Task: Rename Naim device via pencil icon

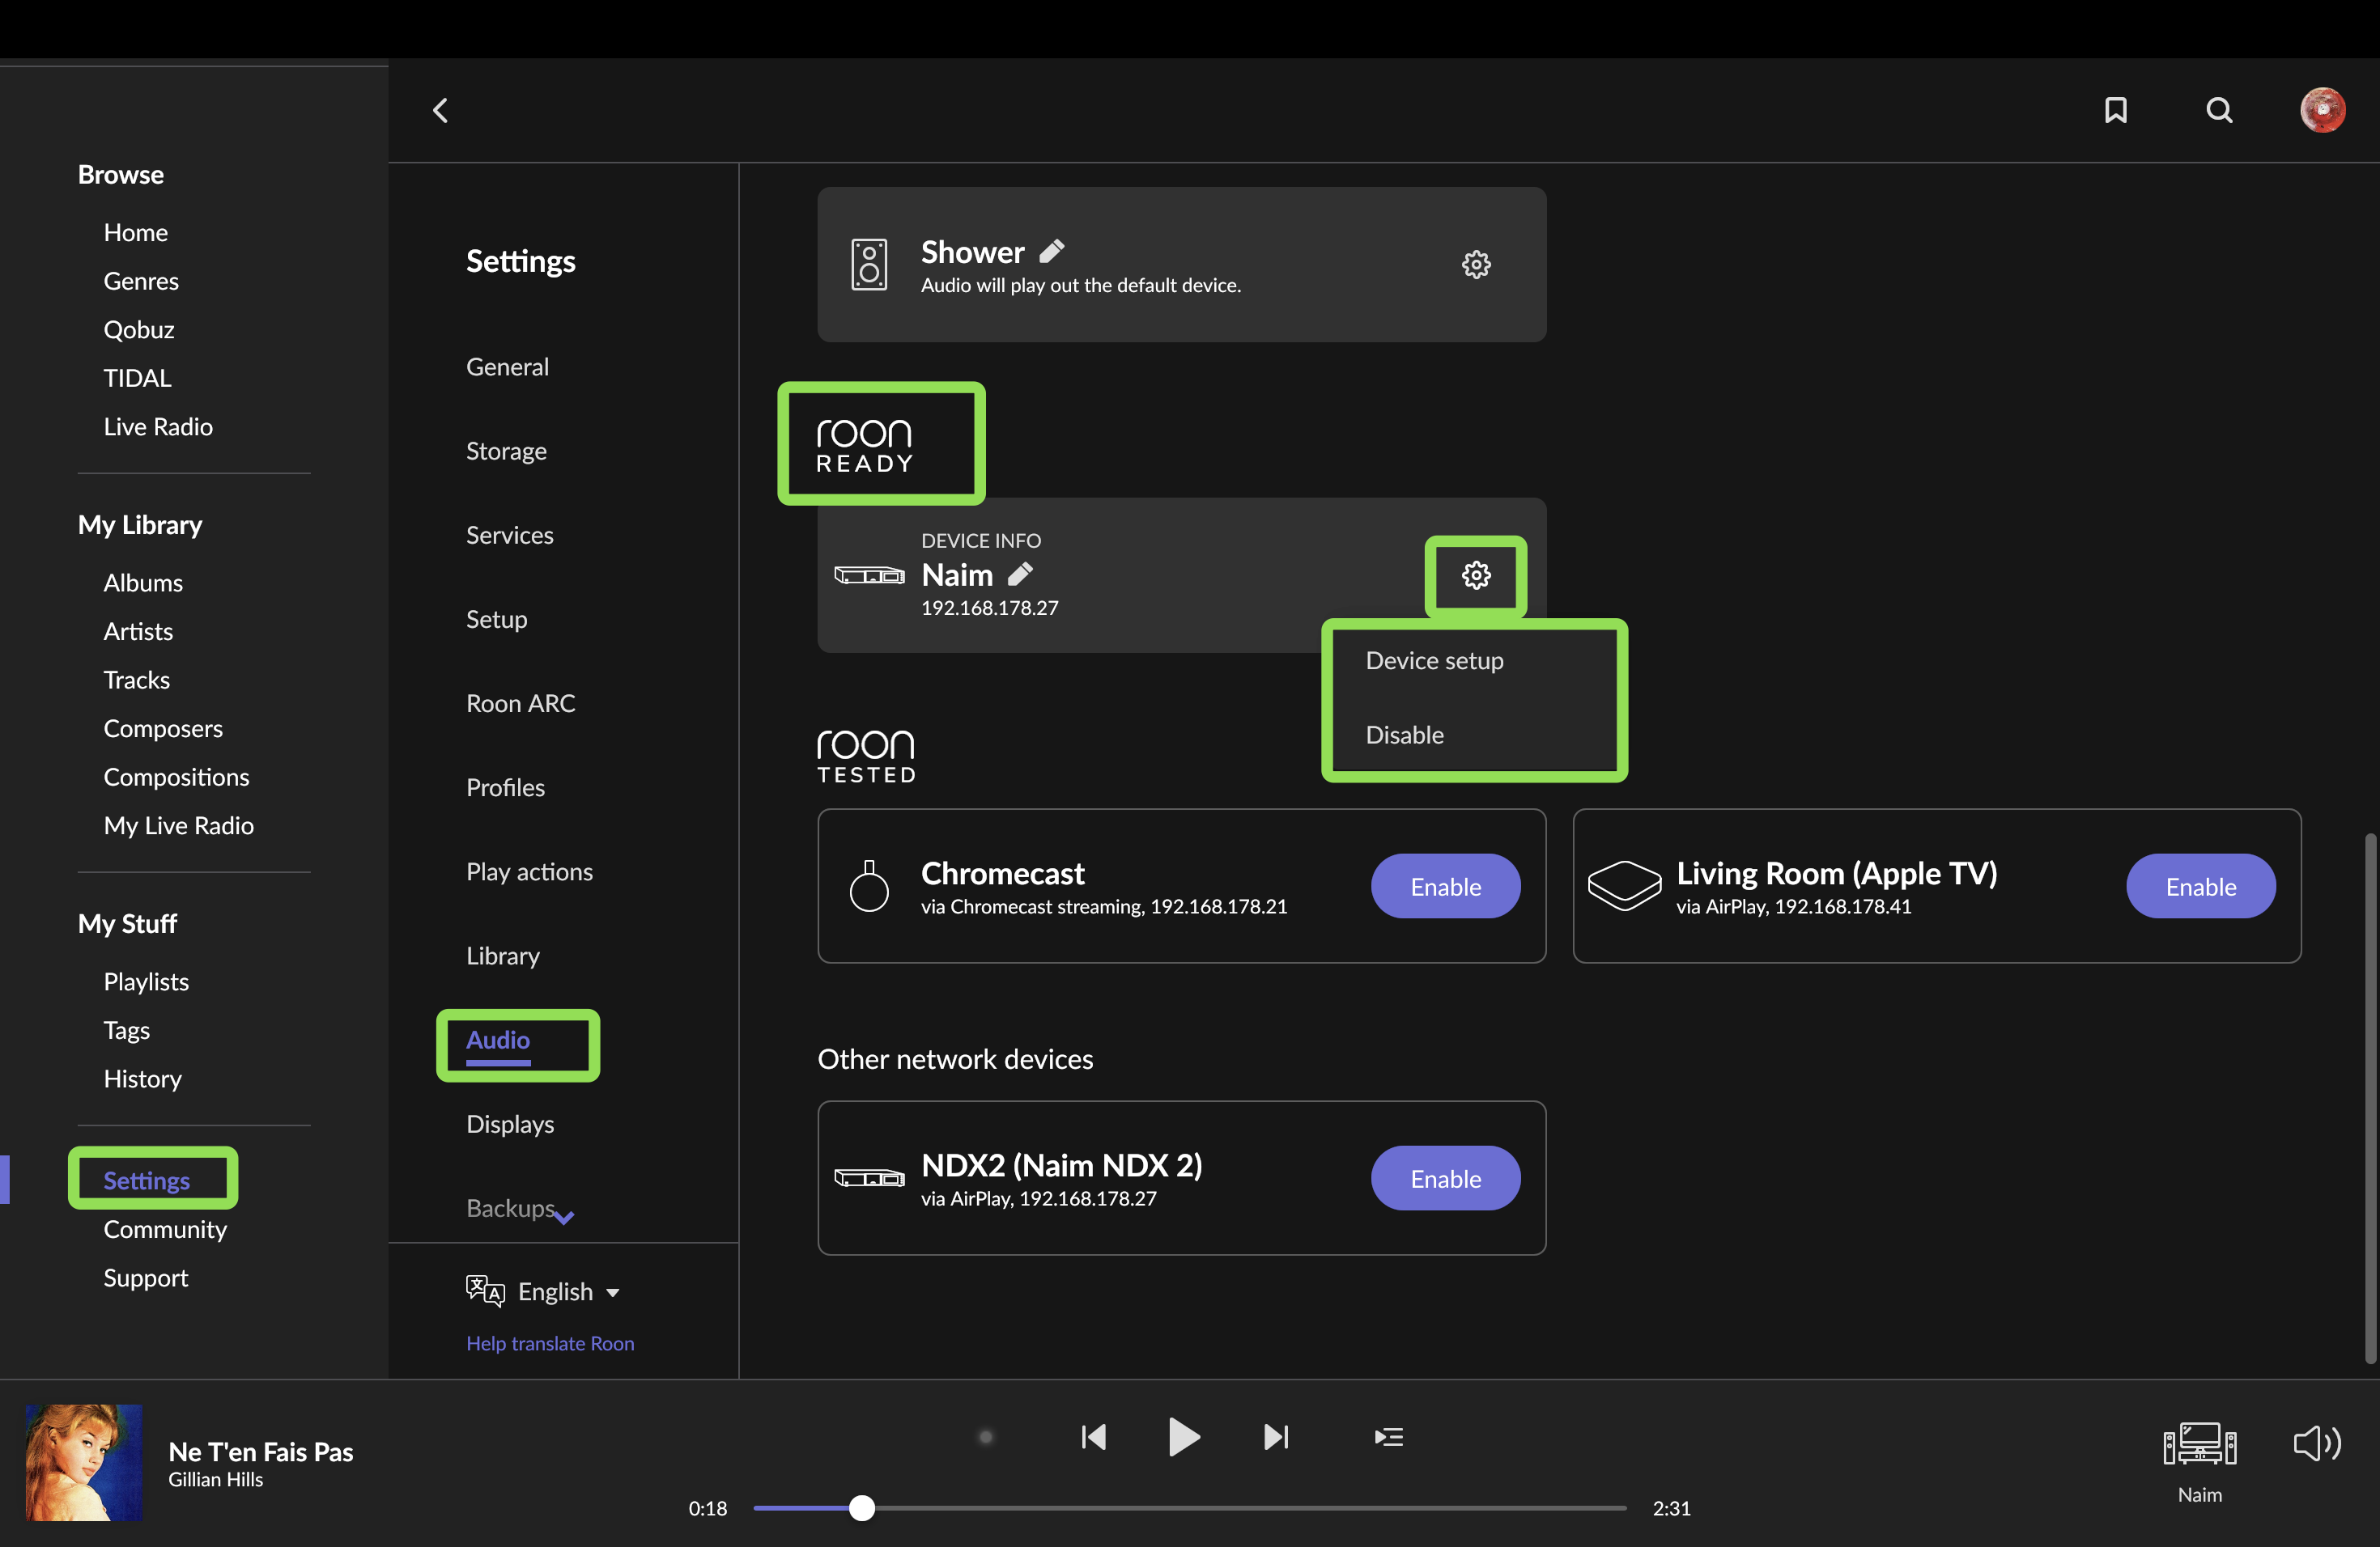Action: click(1020, 574)
